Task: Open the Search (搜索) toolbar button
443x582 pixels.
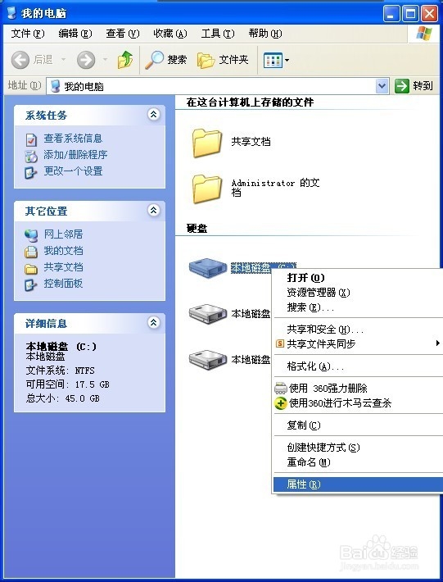Action: tap(165, 60)
